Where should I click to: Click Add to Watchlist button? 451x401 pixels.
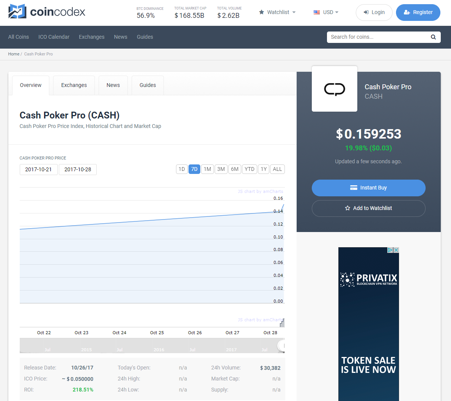coord(368,208)
